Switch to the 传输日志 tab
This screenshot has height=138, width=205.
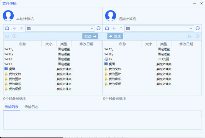pyautogui.click(x=31, y=107)
